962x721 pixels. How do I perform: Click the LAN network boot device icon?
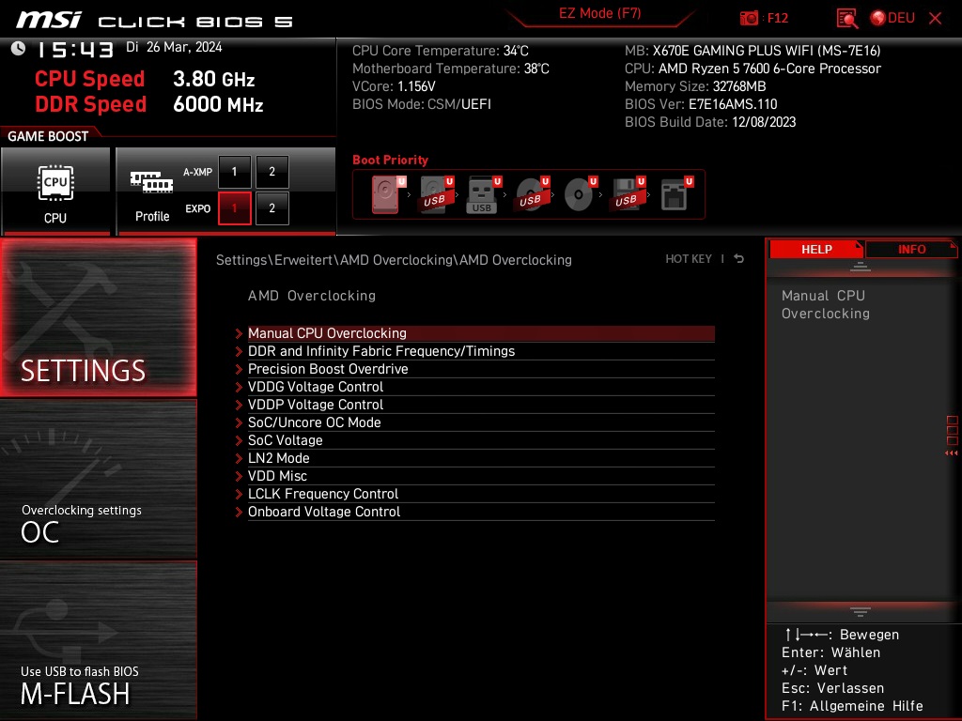[x=674, y=194]
